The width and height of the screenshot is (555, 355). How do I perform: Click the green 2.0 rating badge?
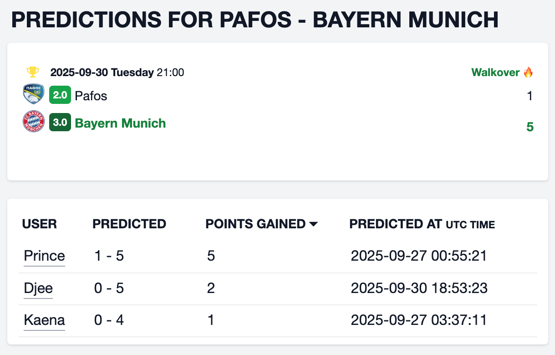coord(60,95)
